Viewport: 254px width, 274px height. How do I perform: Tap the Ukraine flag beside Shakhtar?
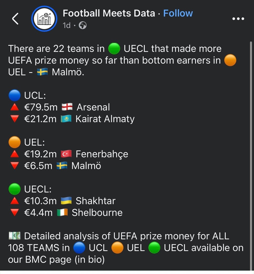point(66,201)
